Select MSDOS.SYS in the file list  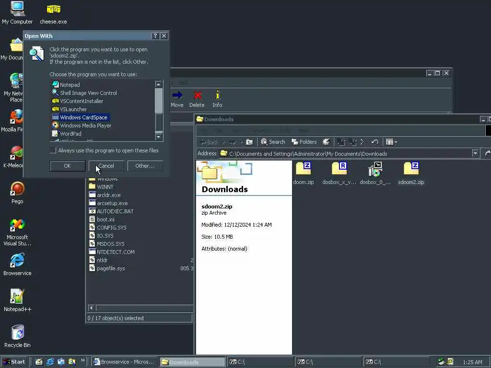[107, 243]
